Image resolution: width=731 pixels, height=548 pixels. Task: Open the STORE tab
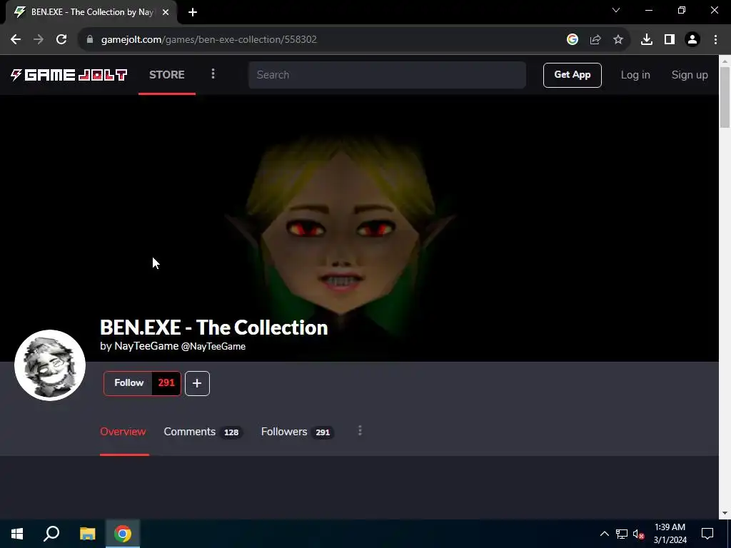point(167,74)
